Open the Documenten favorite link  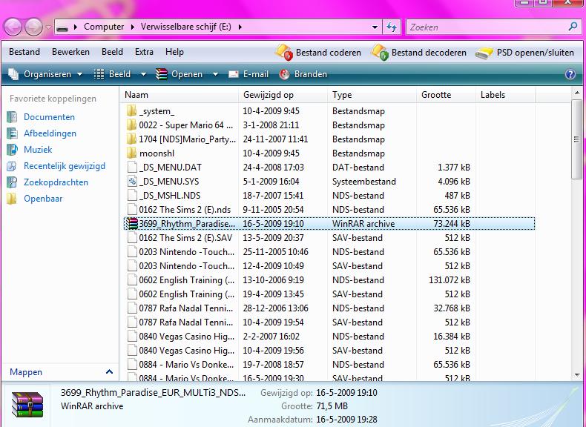point(49,117)
